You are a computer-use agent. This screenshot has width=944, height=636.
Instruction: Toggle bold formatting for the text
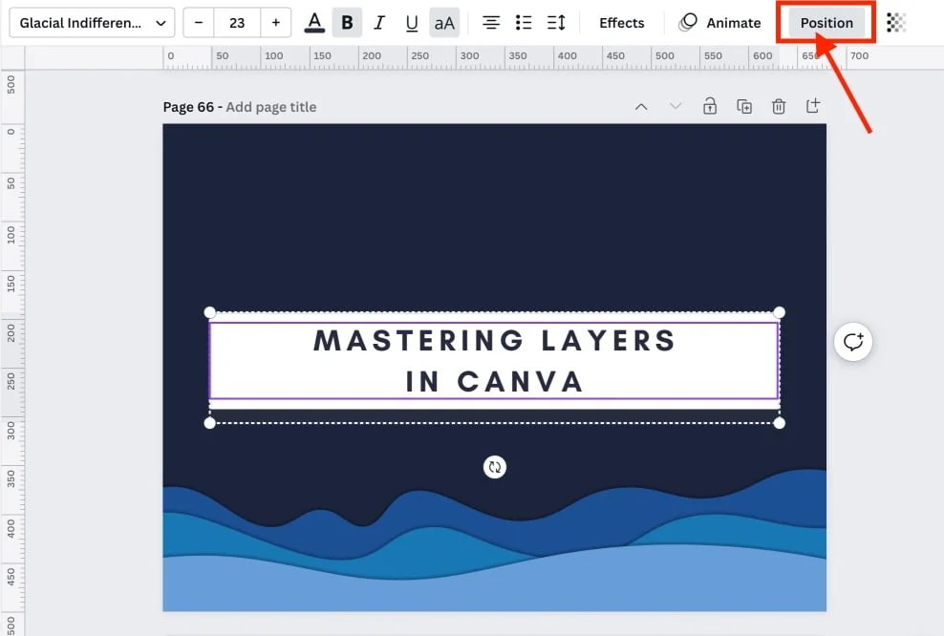pyautogui.click(x=347, y=22)
